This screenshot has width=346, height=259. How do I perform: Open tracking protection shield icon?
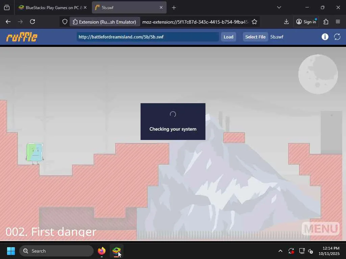[x=65, y=22]
